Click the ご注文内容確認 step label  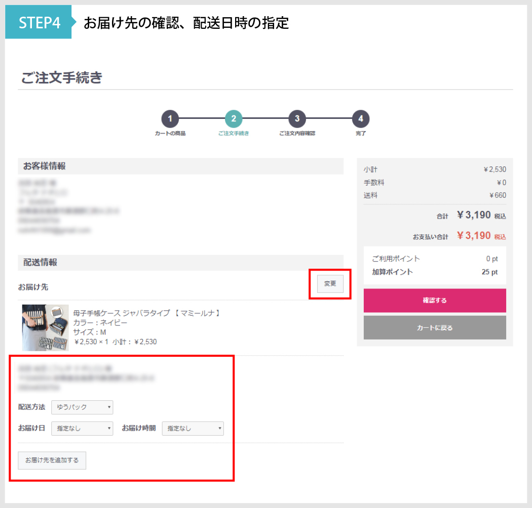(297, 134)
